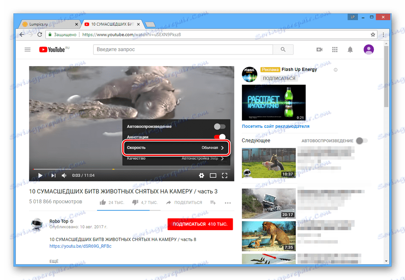Go back with the browser back arrow
This screenshot has height=280, width=405.
coord(22,34)
